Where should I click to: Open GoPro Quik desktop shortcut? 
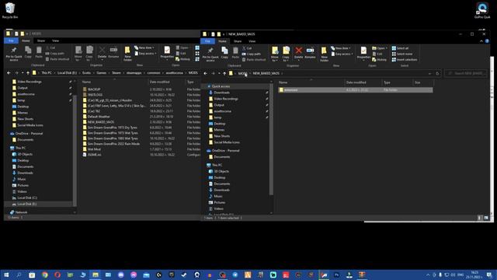point(482,10)
